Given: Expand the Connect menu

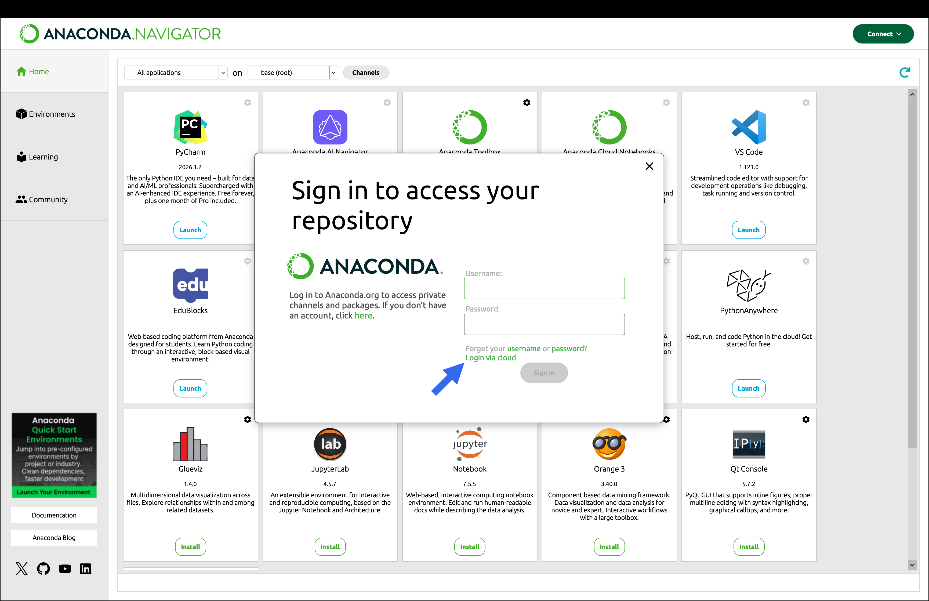Looking at the screenshot, I should tap(883, 34).
